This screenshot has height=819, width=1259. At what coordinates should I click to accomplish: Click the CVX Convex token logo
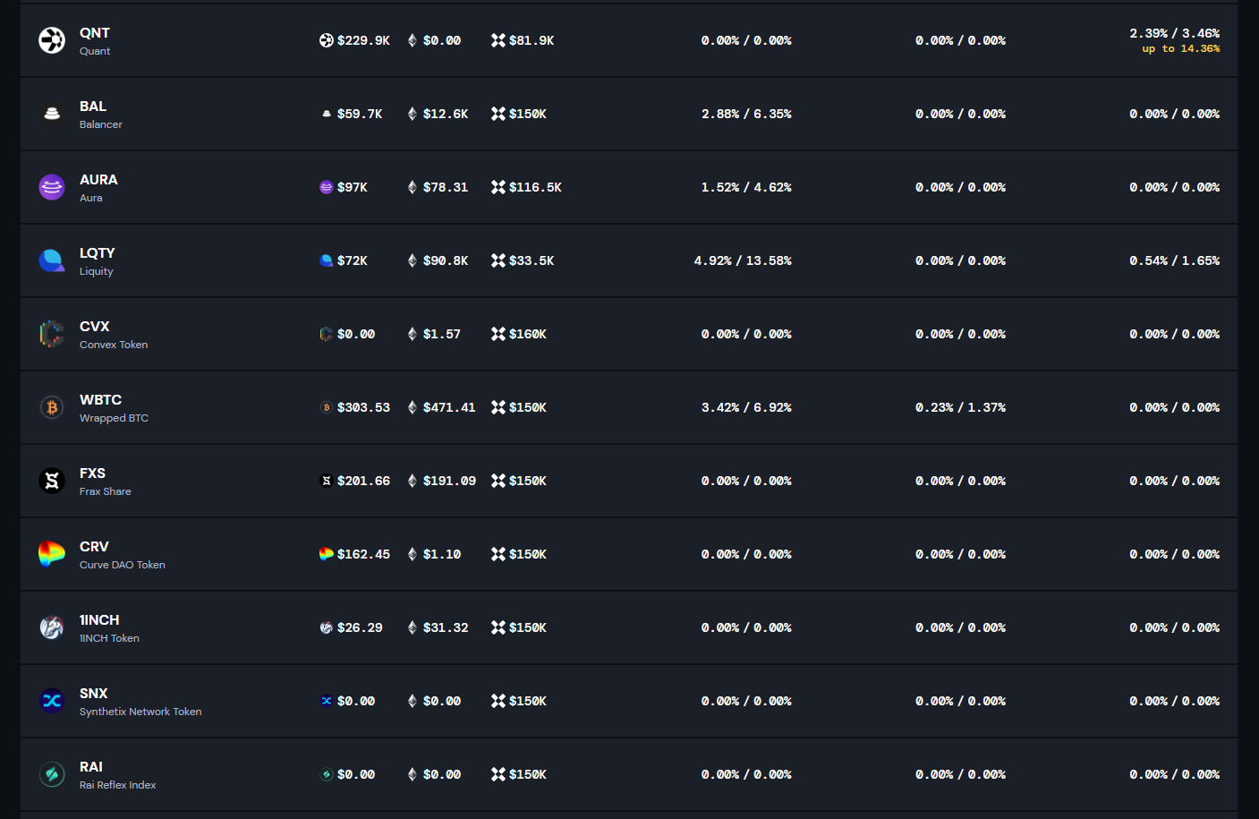tap(52, 334)
